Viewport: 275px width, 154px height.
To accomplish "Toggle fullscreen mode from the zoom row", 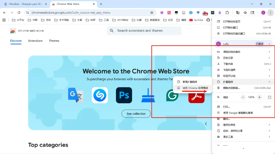I will (x=269, y=97).
